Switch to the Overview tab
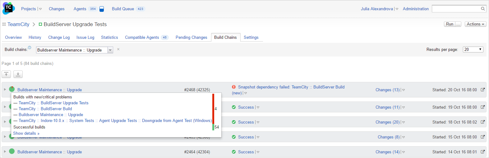Viewport: 489px width, 158px height. (13, 37)
